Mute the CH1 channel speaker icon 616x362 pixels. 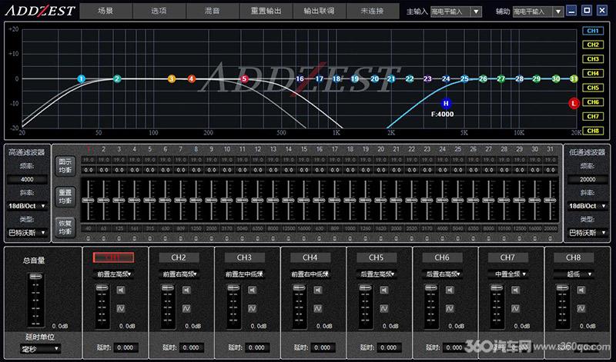121,291
